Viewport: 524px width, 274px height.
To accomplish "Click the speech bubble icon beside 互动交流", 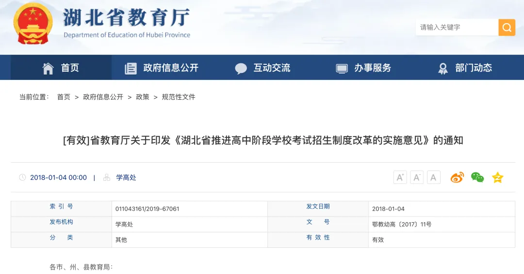I will [241, 68].
